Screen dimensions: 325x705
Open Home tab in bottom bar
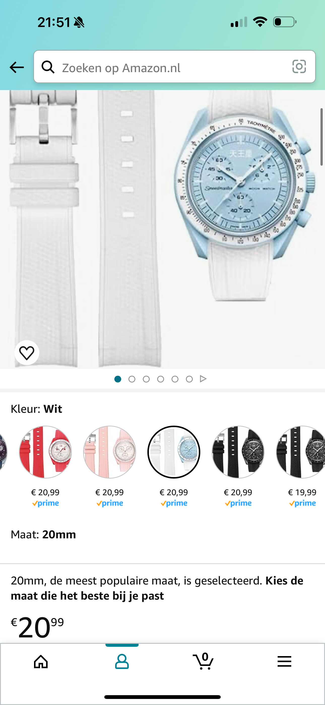click(41, 662)
